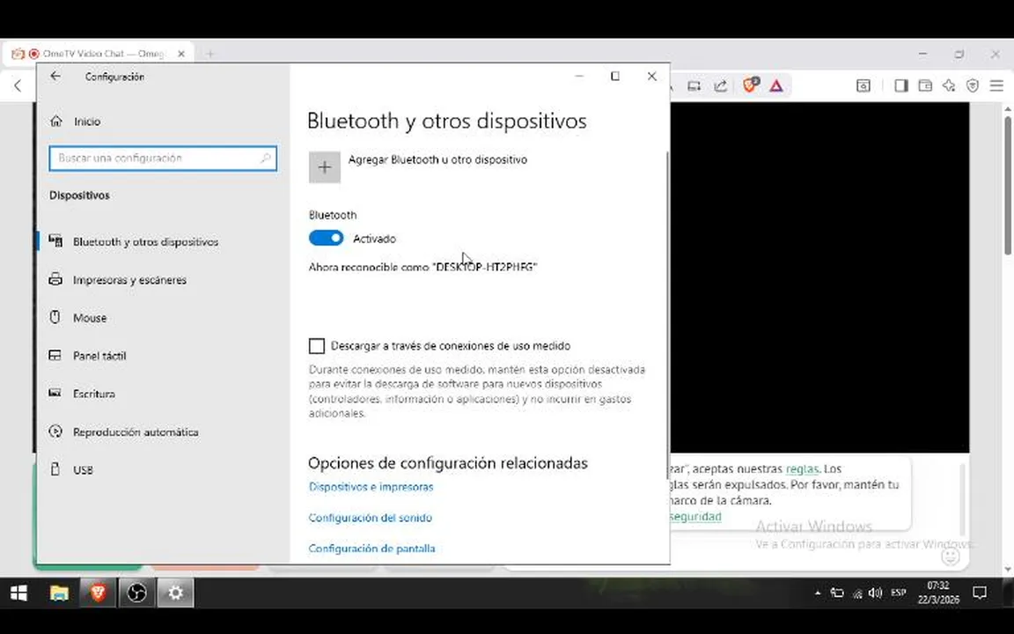Turn off the Bluetooth toggle switch
Image resolution: width=1014 pixels, height=634 pixels.
click(326, 239)
